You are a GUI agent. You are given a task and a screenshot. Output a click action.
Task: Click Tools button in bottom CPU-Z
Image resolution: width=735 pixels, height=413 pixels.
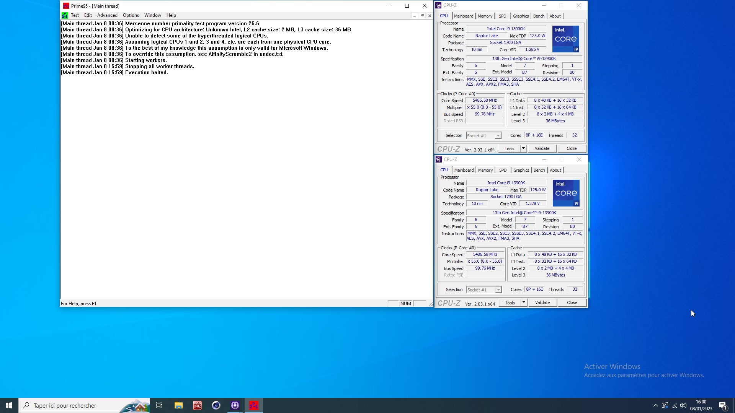(x=510, y=302)
